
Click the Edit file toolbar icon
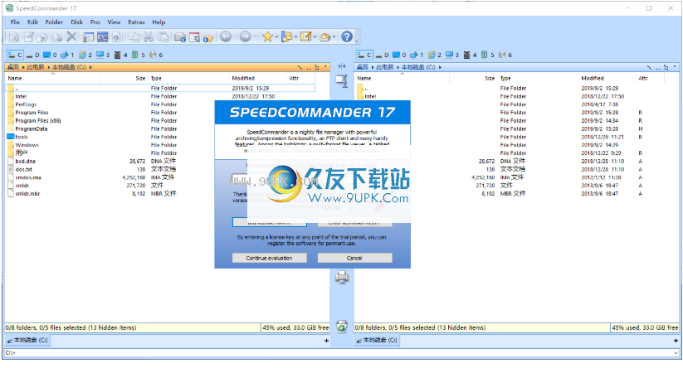(x=29, y=37)
